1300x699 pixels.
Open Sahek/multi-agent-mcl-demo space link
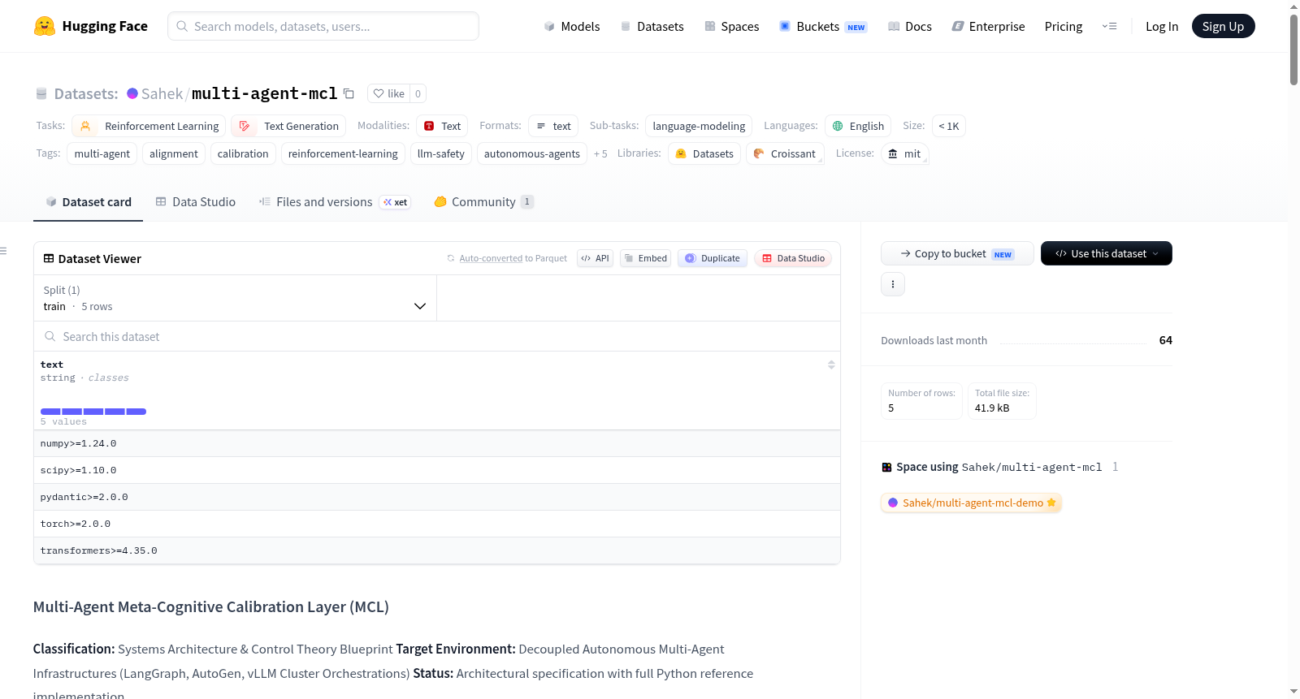click(x=972, y=503)
